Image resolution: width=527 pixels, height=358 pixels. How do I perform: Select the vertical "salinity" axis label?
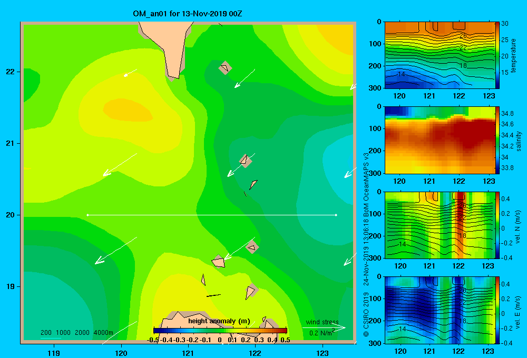pos(518,141)
